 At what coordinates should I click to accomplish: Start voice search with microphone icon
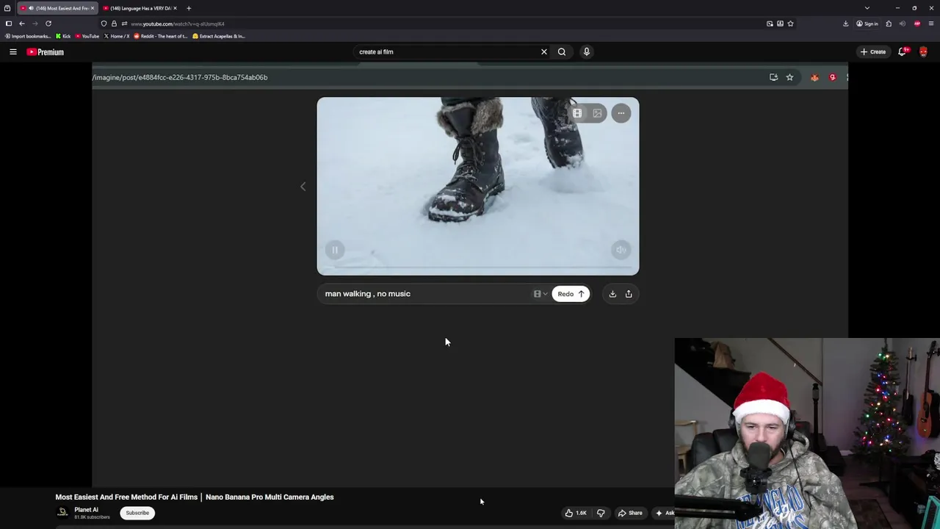click(586, 51)
